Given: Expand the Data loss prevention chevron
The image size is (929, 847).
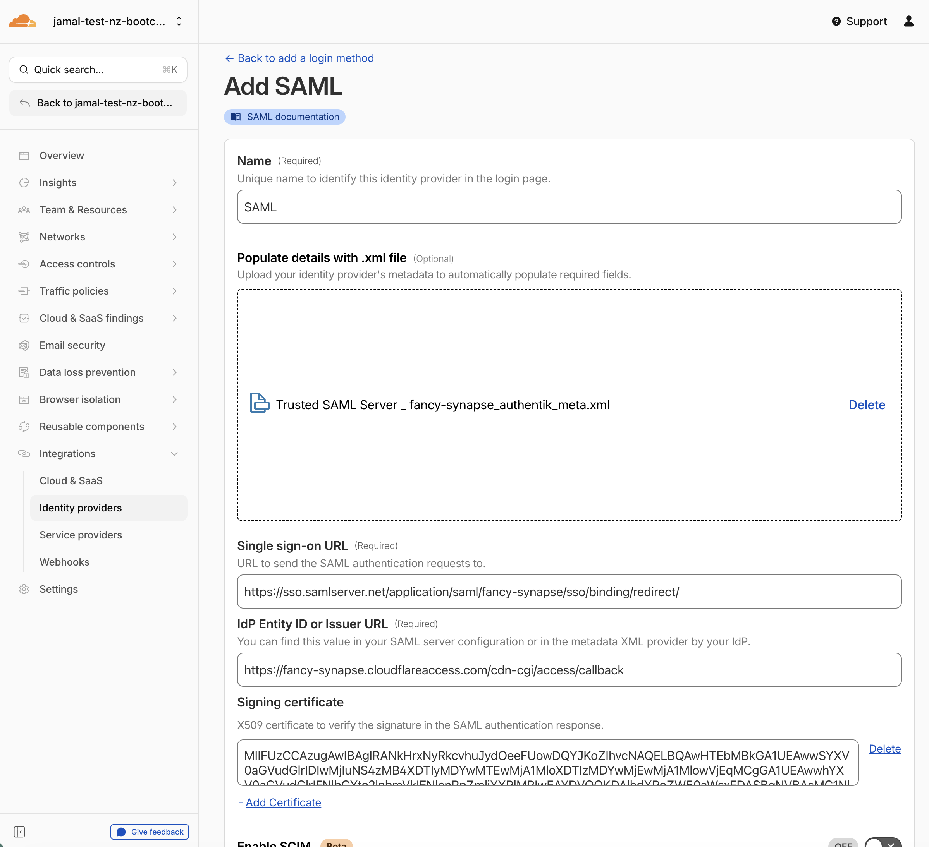Looking at the screenshot, I should tap(174, 373).
